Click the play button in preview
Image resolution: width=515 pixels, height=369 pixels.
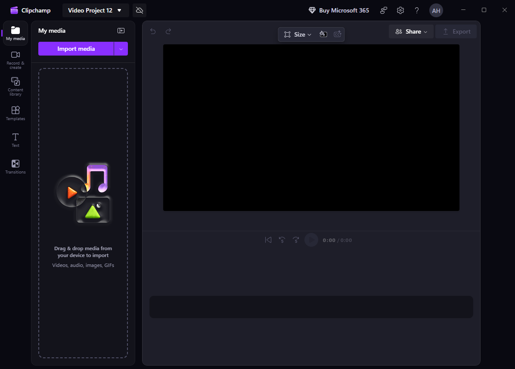coord(311,240)
